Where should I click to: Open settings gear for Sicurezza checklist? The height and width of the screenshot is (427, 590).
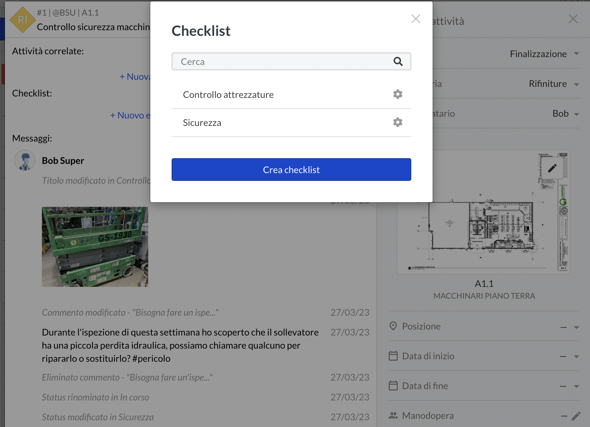click(x=397, y=122)
